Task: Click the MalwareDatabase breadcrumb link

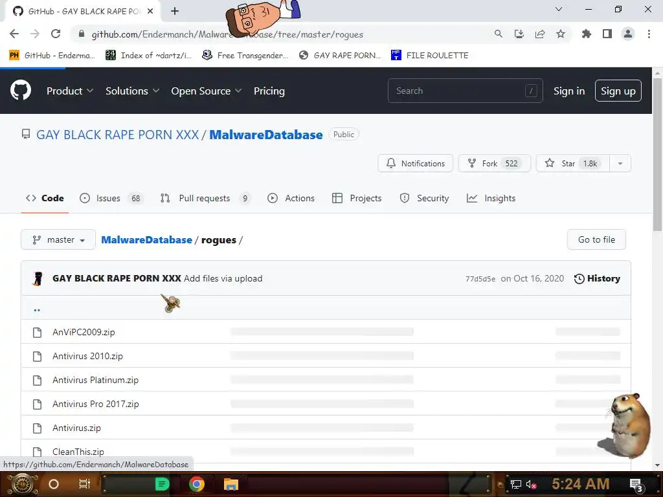Action: (147, 239)
